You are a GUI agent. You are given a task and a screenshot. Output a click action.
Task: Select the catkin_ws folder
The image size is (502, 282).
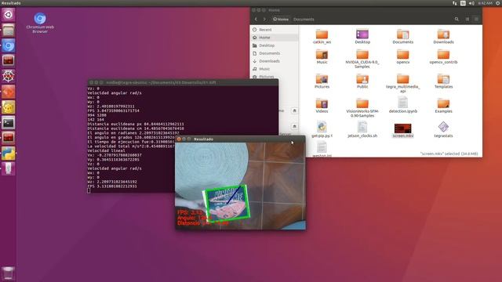322,37
